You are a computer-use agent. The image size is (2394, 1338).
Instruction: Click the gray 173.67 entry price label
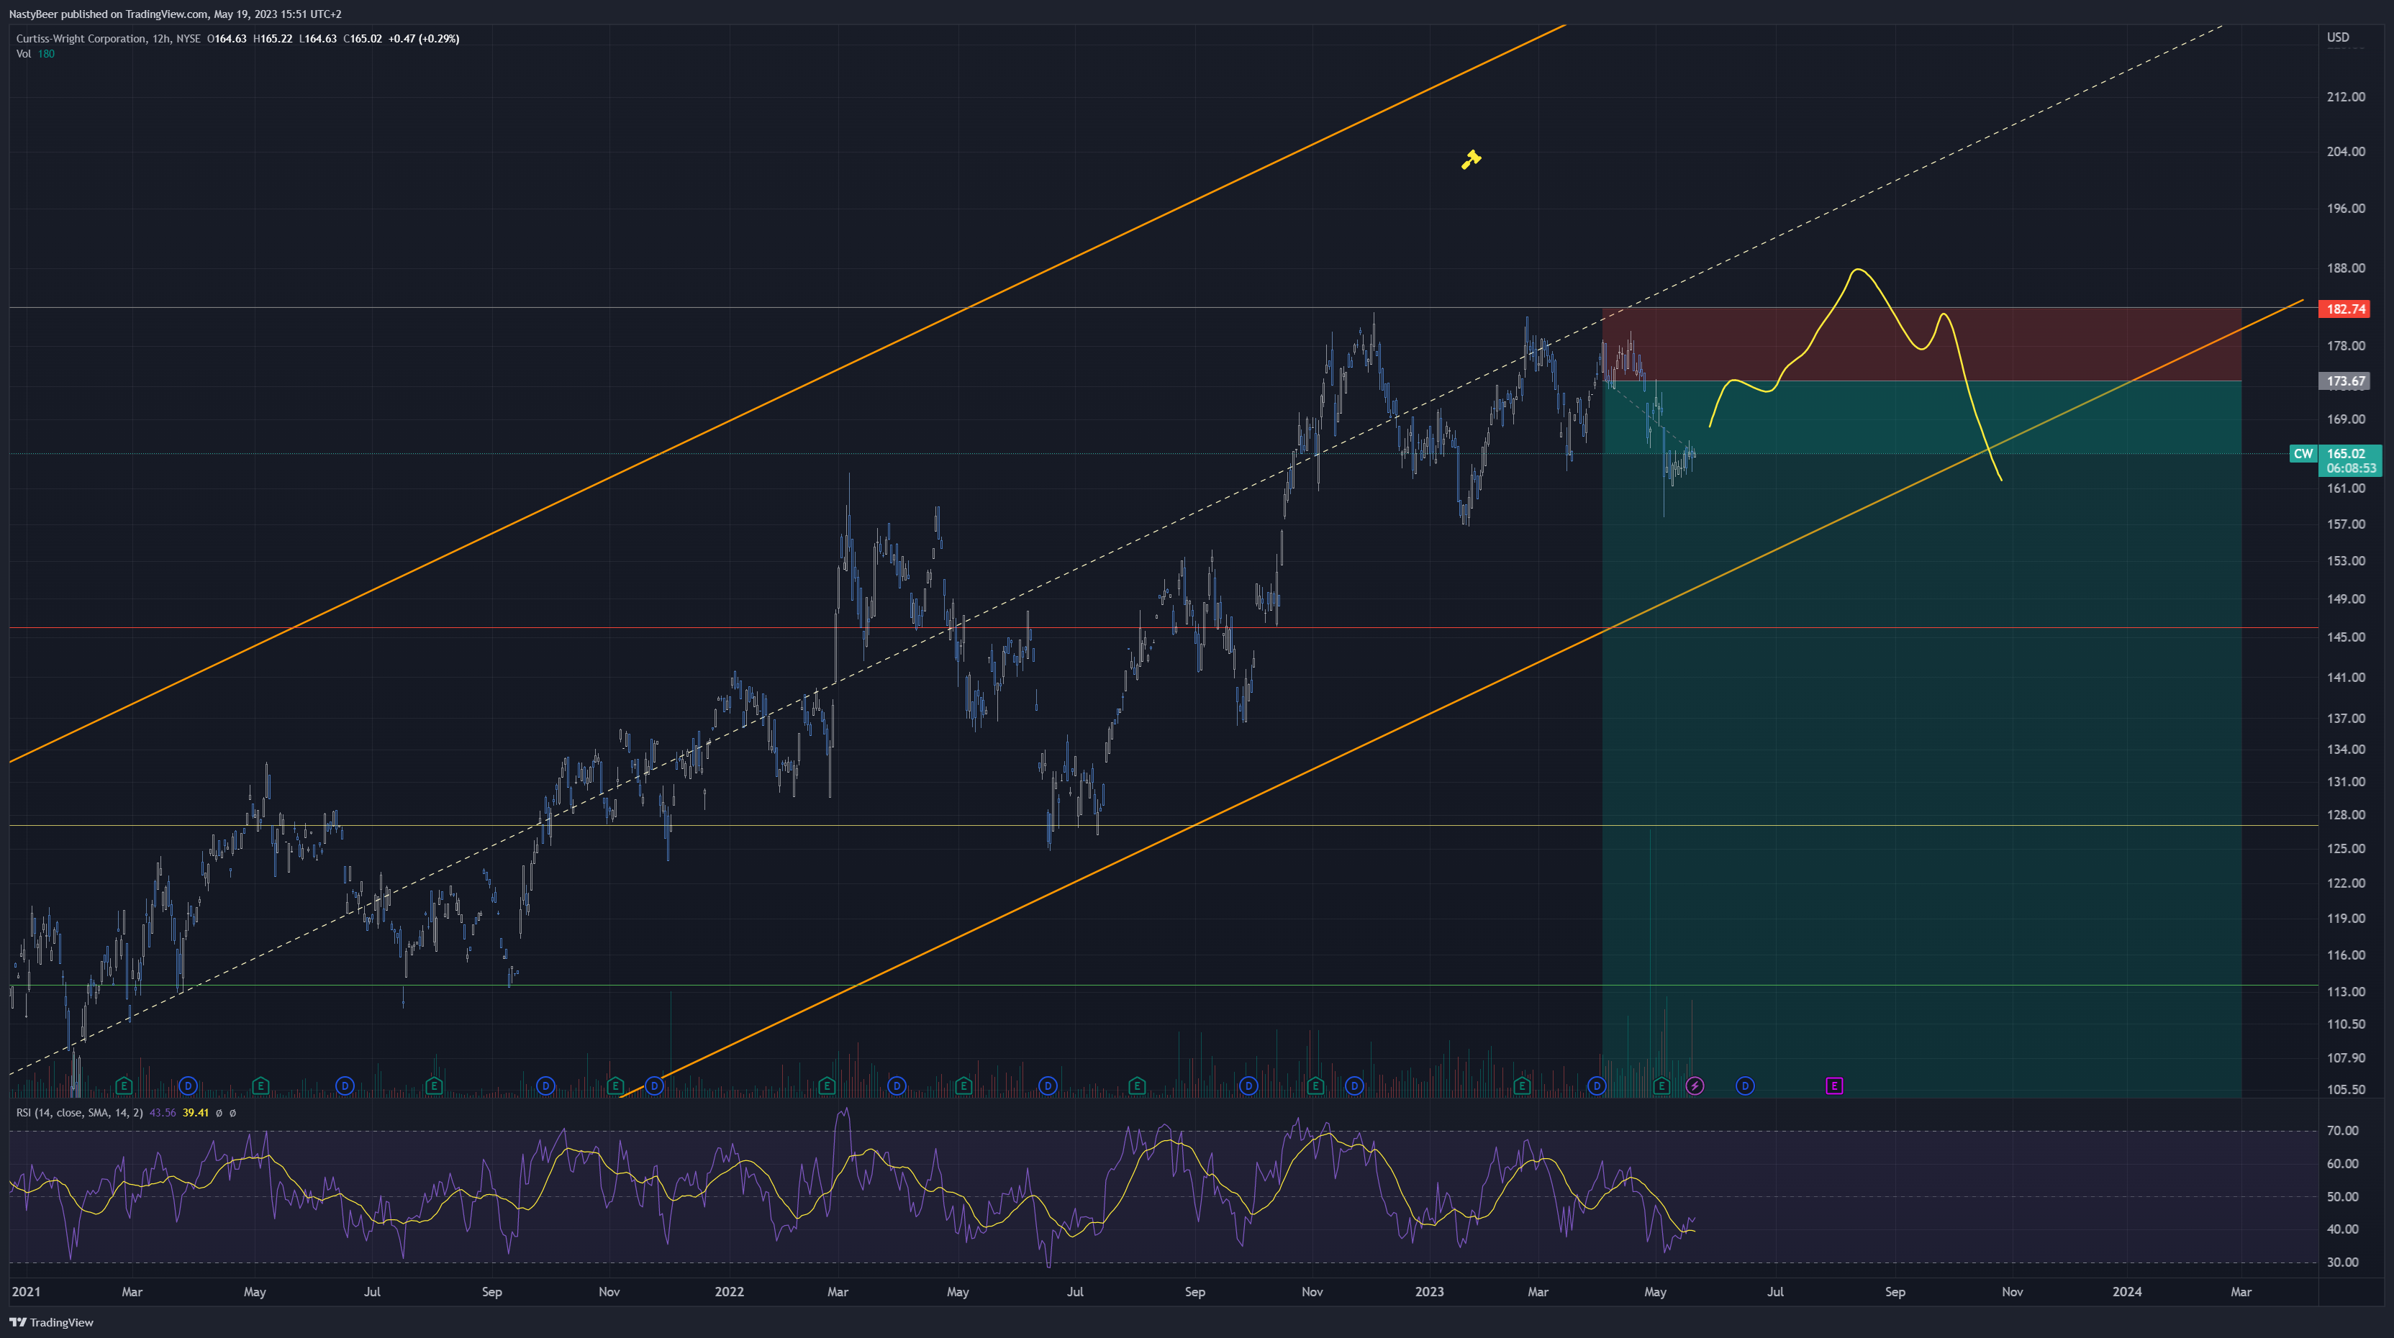tap(2345, 381)
